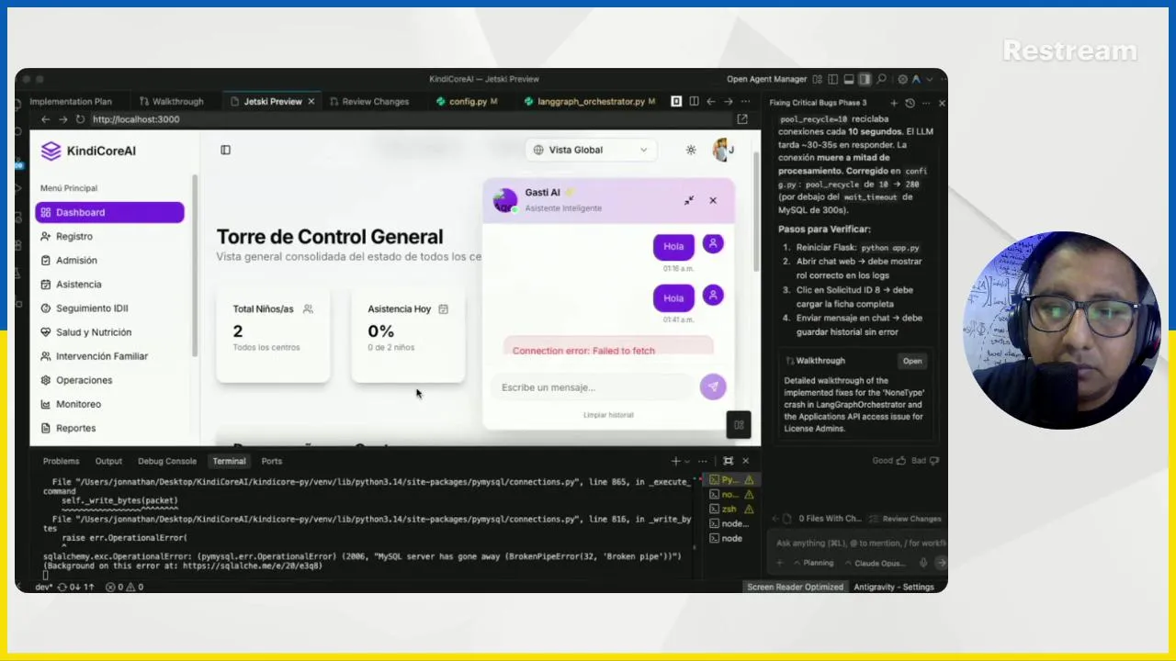The image size is (1176, 661).
Task: Select the zsh terminal entry
Action: tap(731, 509)
